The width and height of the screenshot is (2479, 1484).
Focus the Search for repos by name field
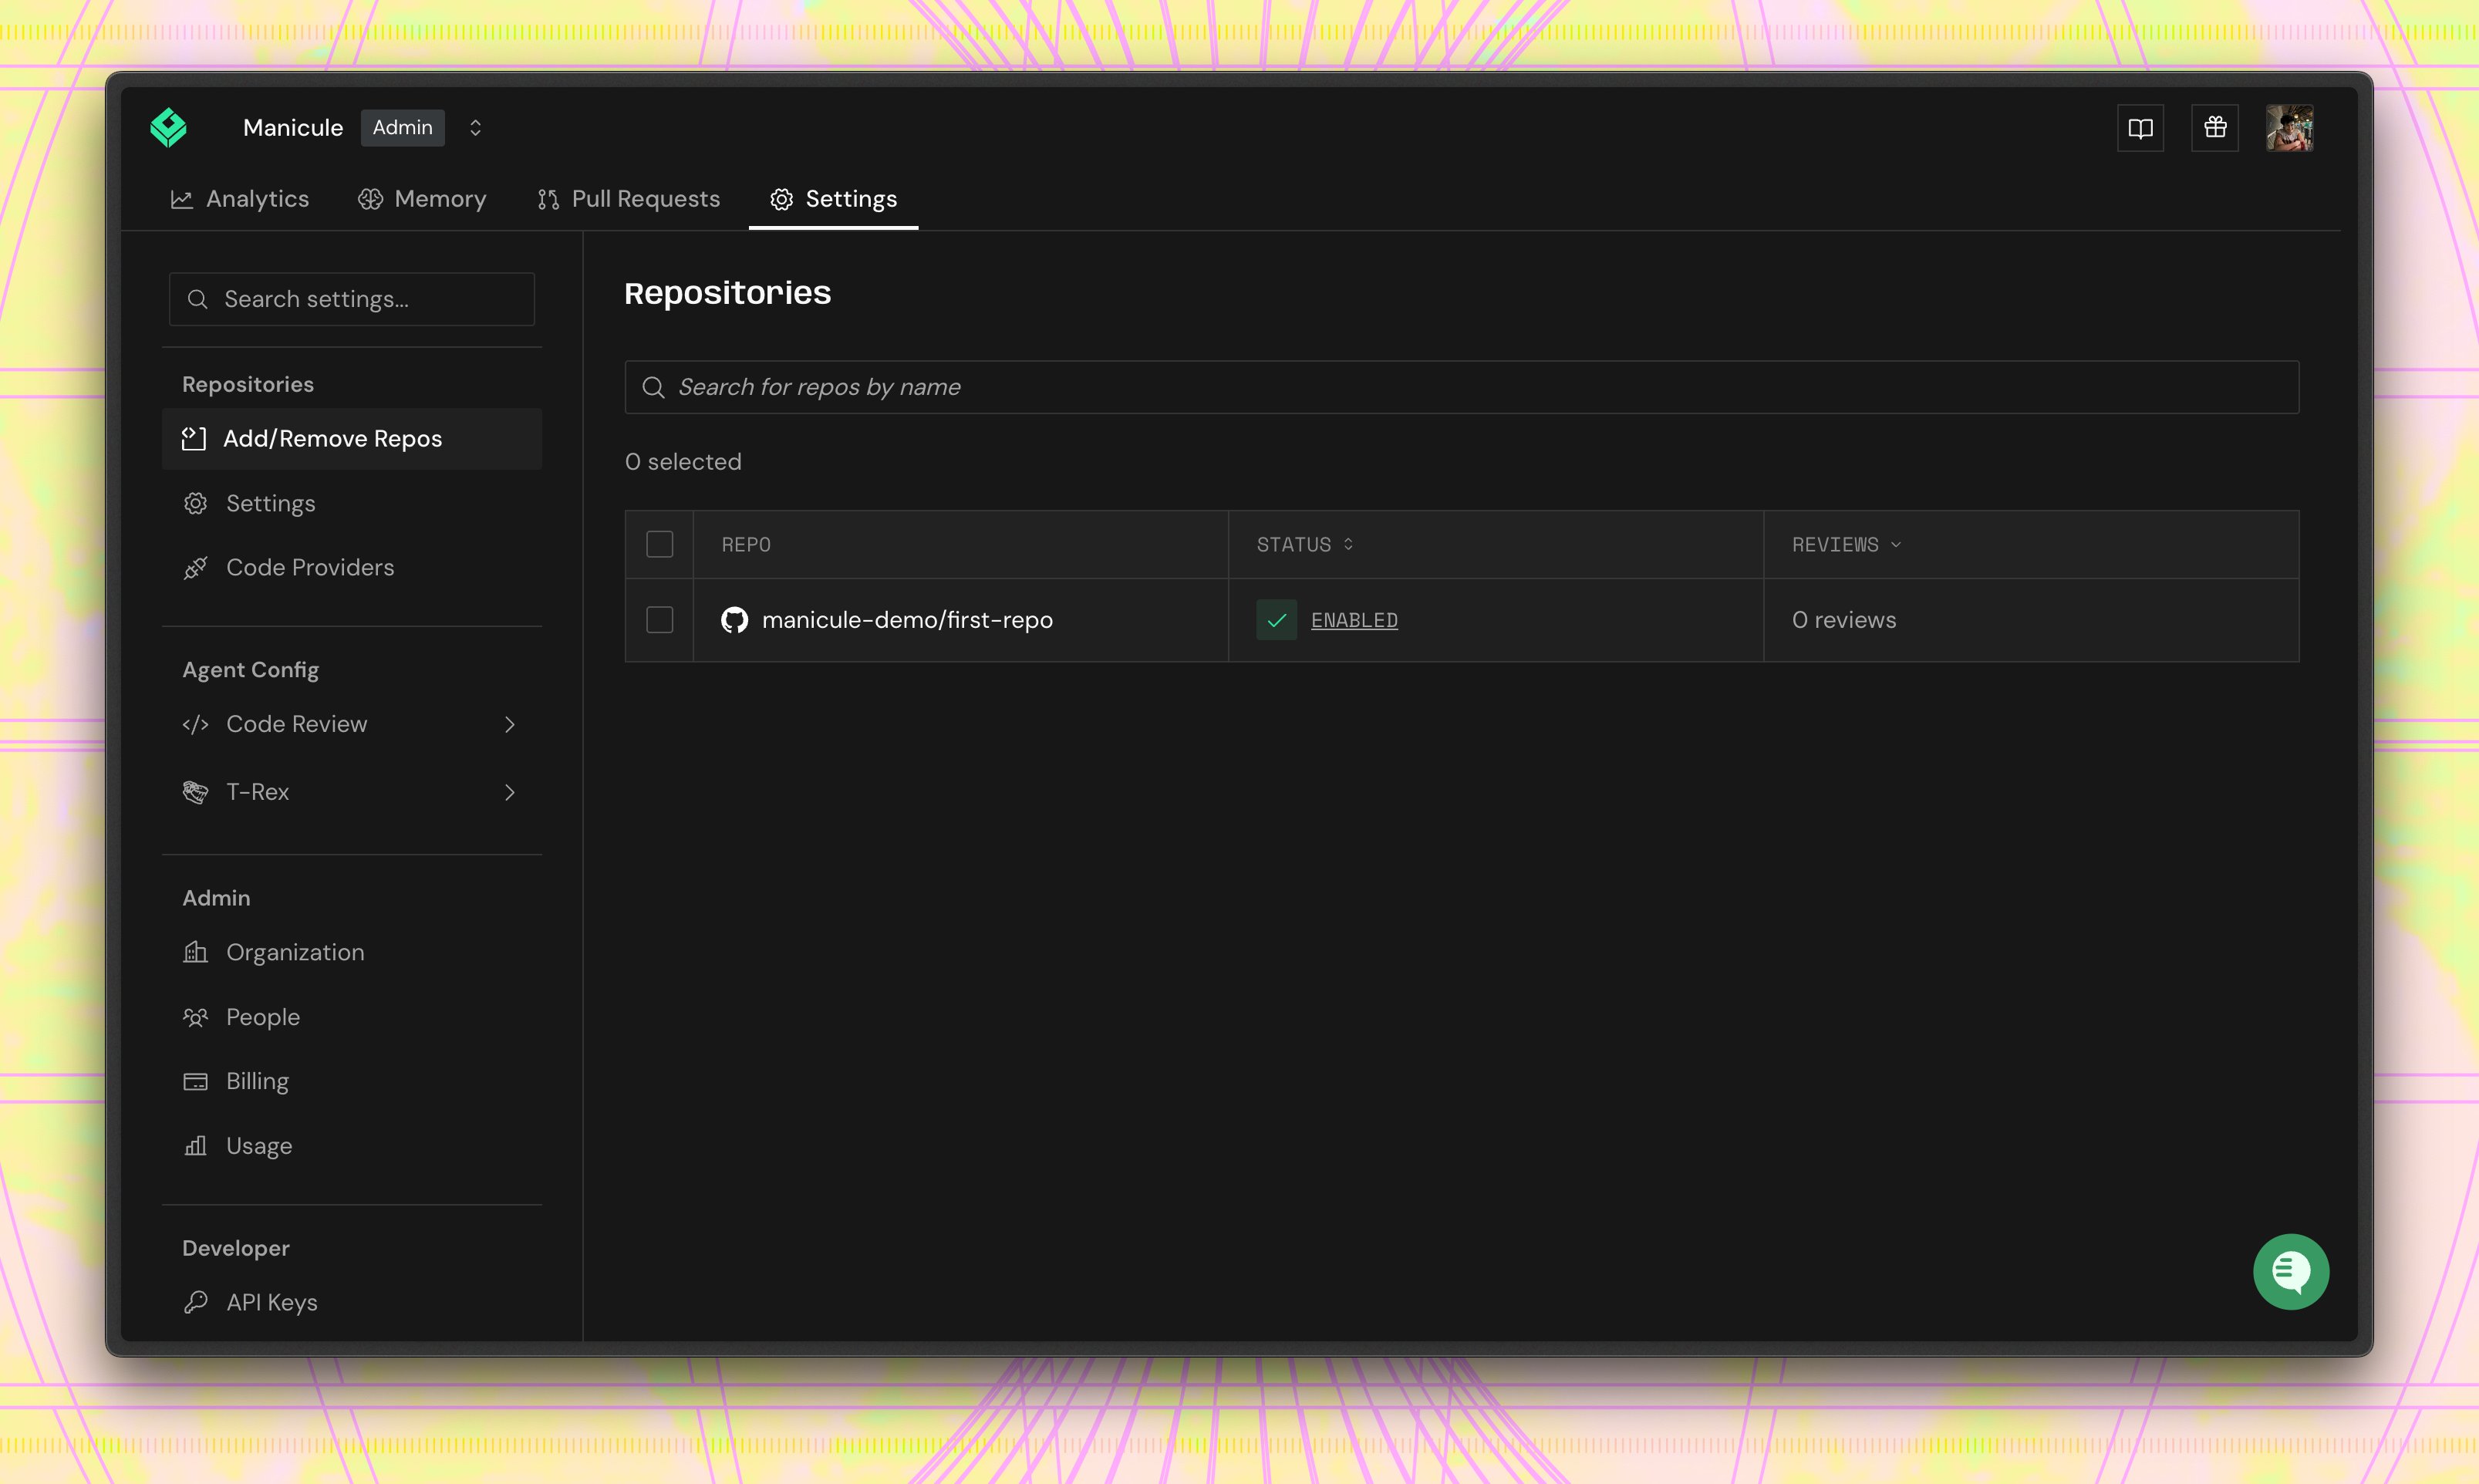[x=1461, y=387]
